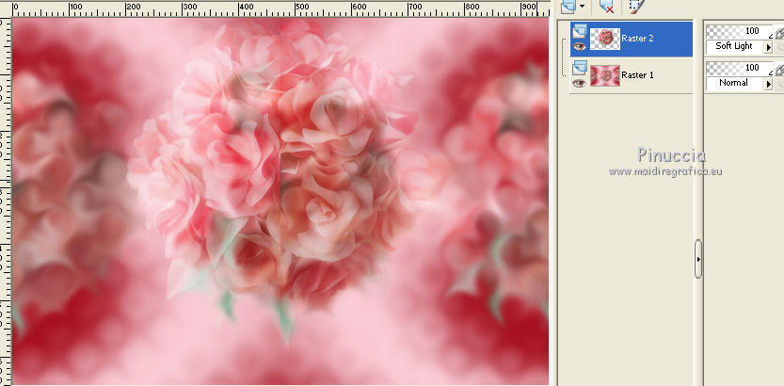The image size is (784, 386).
Task: Select the Raster 2 layer name
Action: 637,39
